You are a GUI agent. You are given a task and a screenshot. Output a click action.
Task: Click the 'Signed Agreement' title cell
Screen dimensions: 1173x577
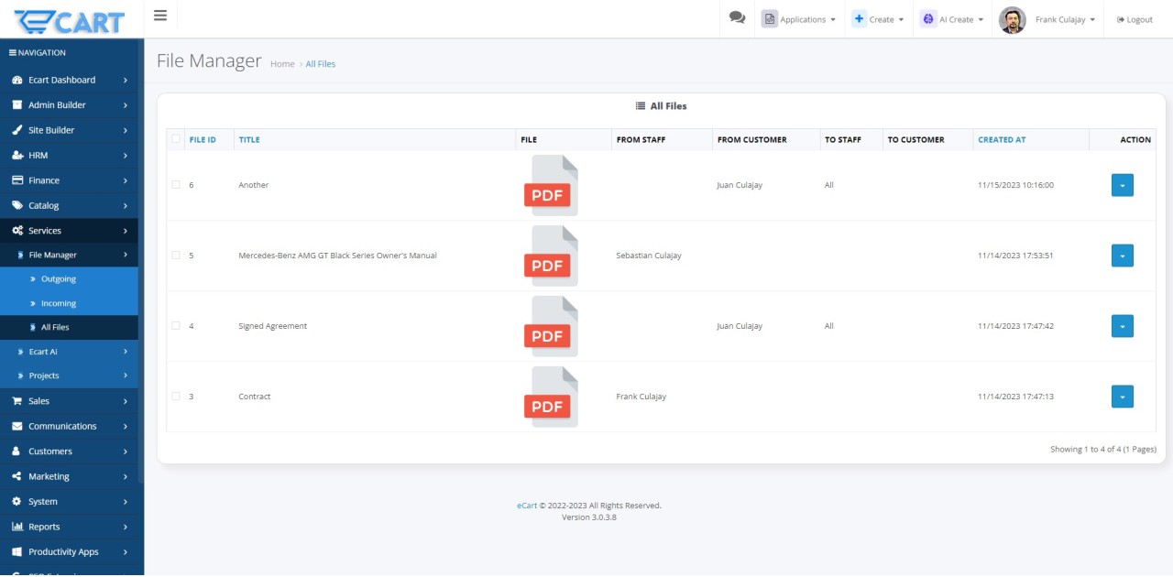point(273,326)
